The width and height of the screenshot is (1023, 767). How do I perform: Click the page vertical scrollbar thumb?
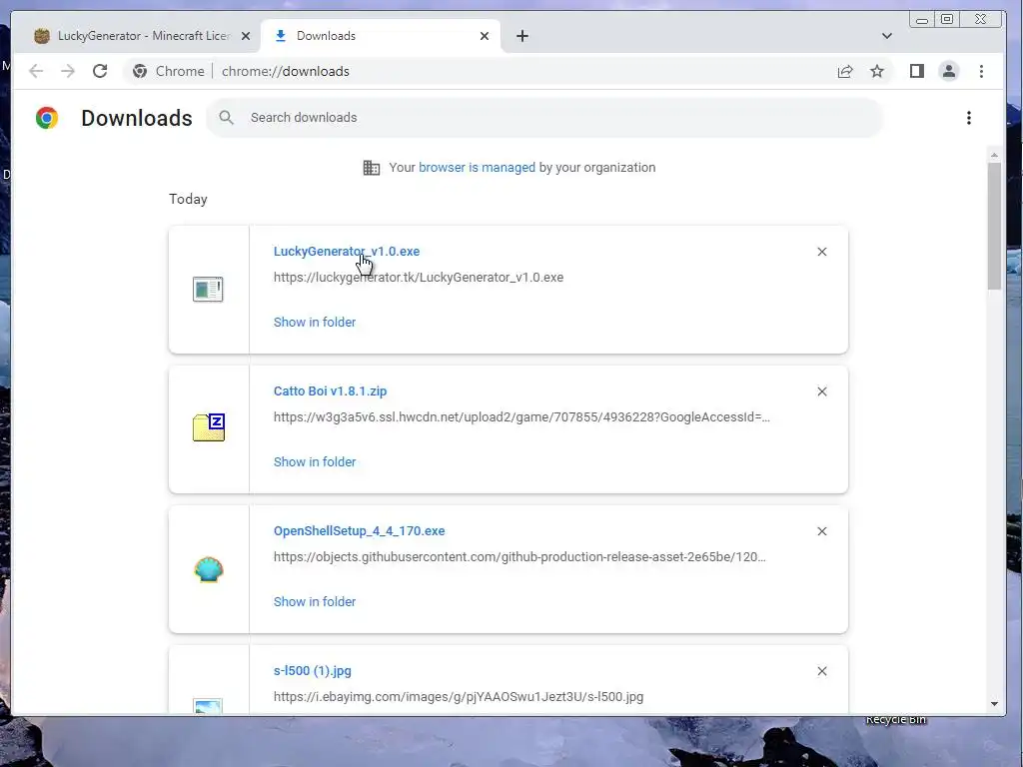pos(994,226)
